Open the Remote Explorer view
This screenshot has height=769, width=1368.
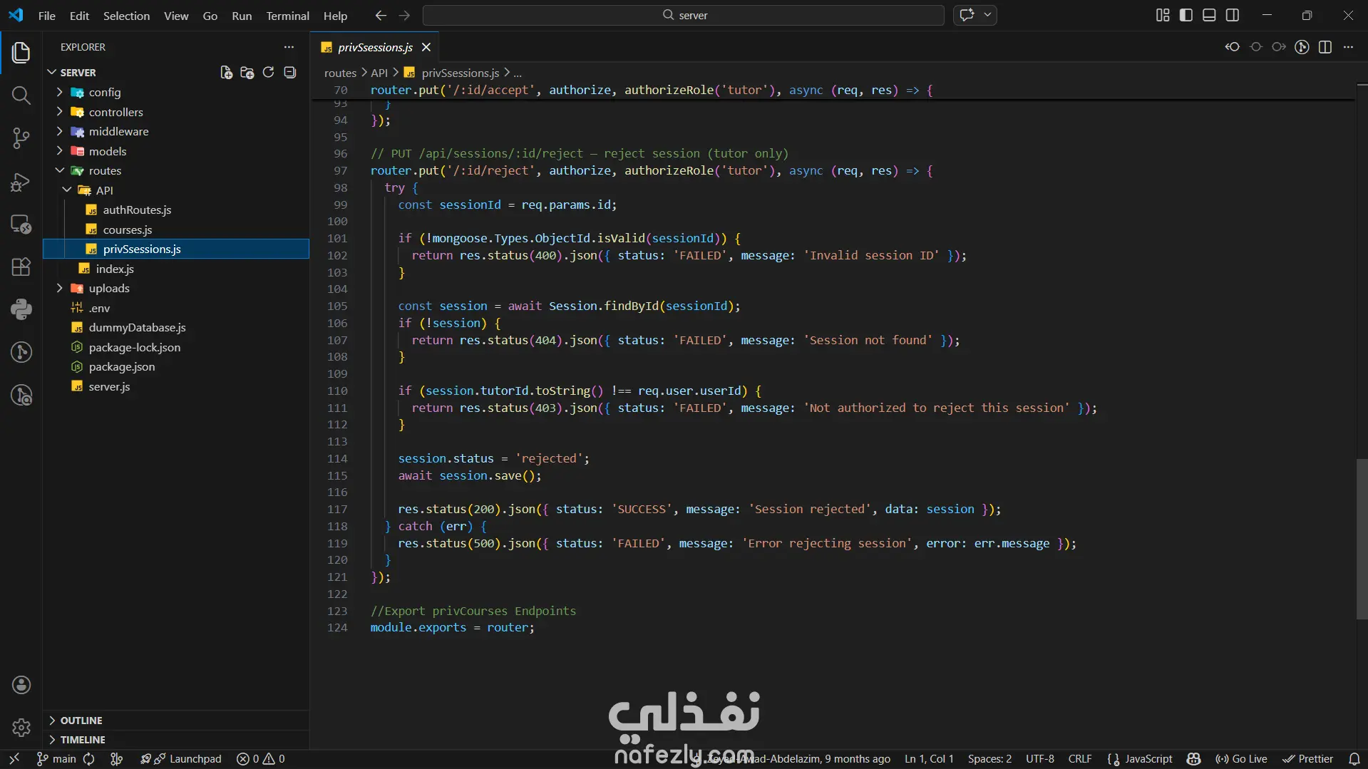[21, 224]
